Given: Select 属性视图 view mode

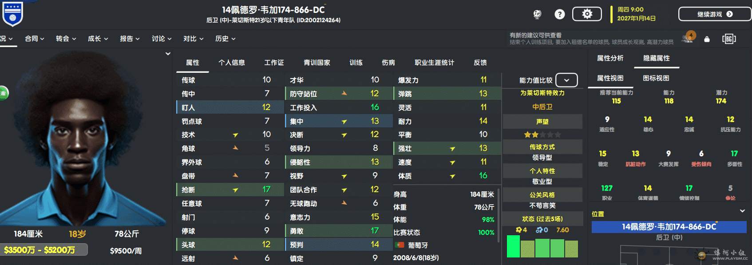Looking at the screenshot, I should click(x=610, y=78).
